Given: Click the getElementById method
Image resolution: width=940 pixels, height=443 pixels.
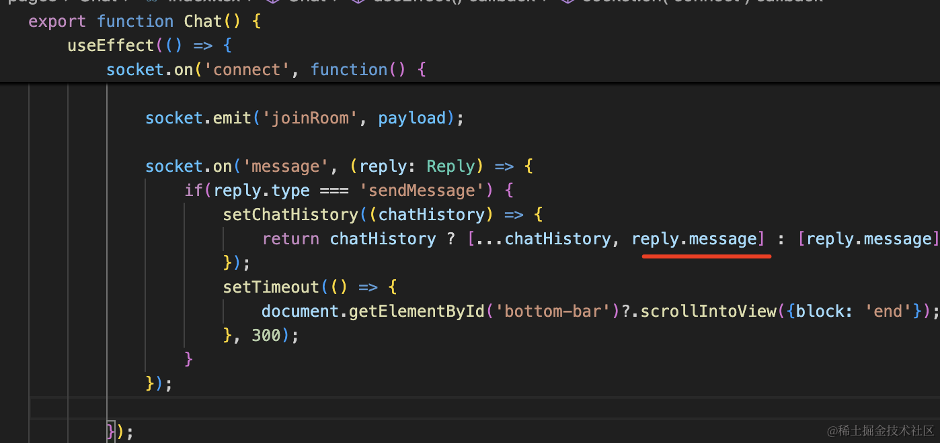Looking at the screenshot, I should point(416,311).
